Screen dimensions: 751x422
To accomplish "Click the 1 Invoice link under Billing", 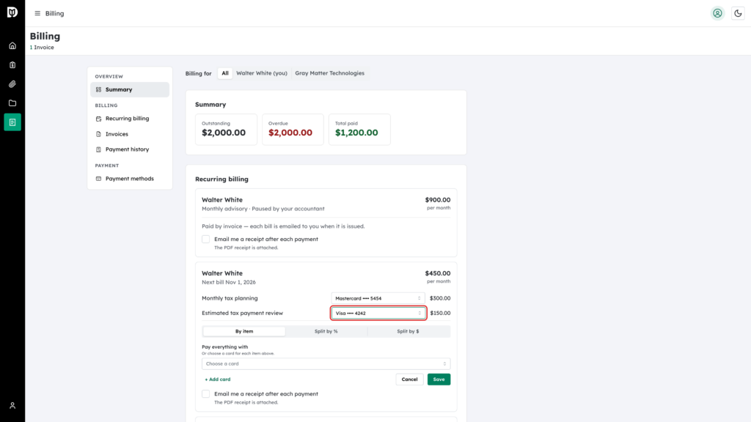I will pyautogui.click(x=42, y=48).
